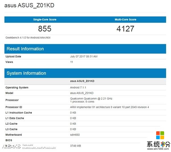
Task: Click the Processor row label
Action: pyautogui.click(x=12, y=100)
